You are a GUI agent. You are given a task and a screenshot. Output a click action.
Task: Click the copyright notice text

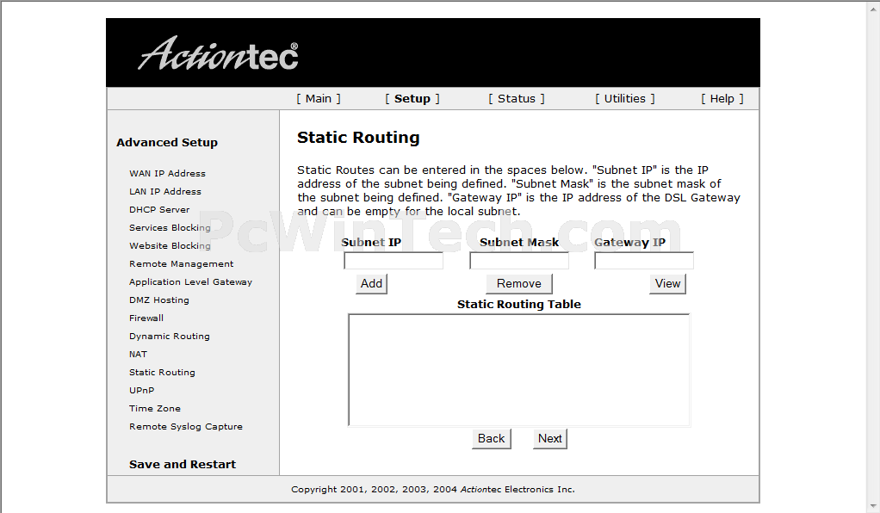(433, 490)
